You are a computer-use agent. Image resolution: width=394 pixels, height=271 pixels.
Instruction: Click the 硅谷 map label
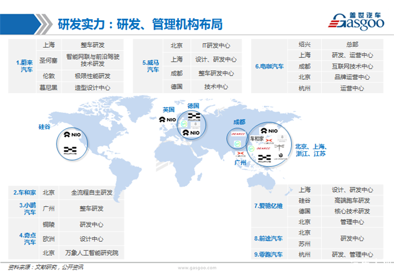coord(44,127)
